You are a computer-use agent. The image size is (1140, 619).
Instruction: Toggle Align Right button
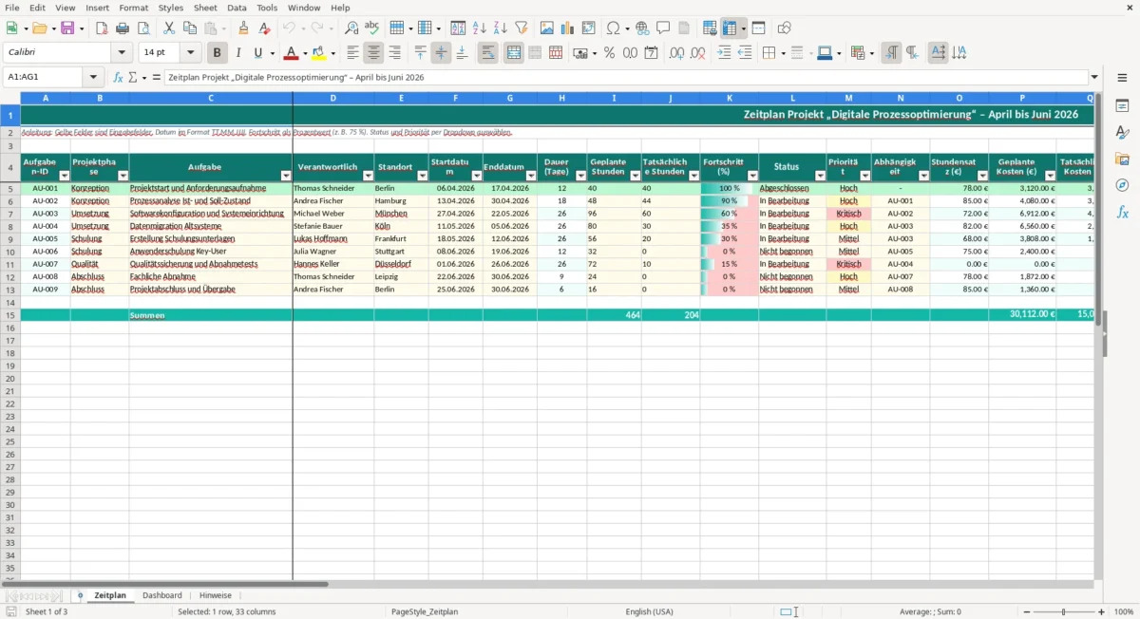395,53
